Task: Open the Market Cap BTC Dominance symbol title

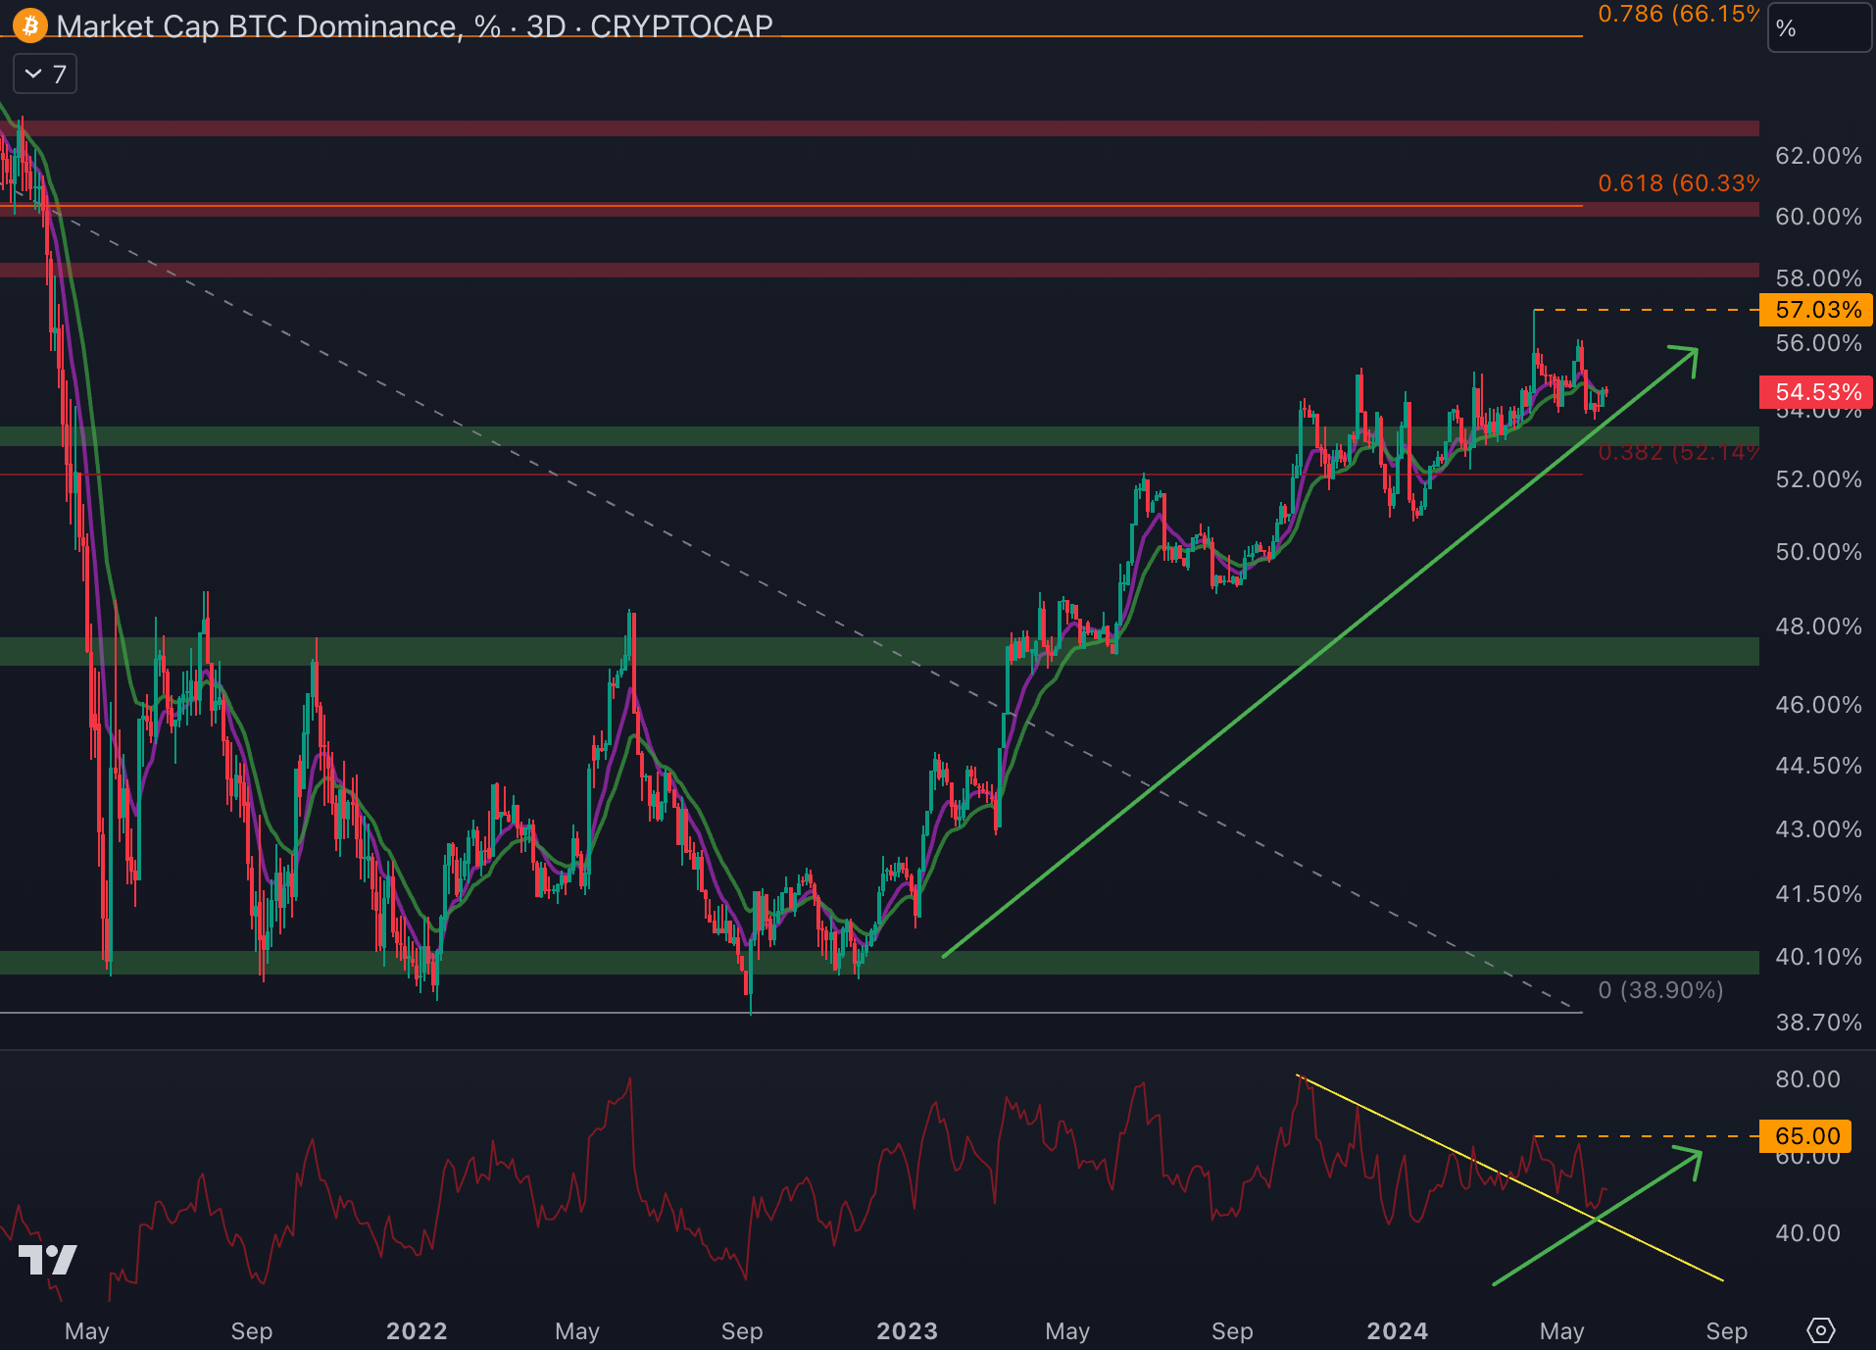Action: [414, 25]
